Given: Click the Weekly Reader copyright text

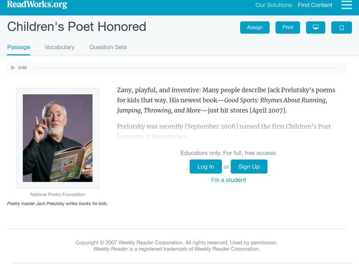Looking at the screenshot, I should [179, 246].
